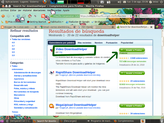Open a new tab with green plus icon

coord(157,27)
